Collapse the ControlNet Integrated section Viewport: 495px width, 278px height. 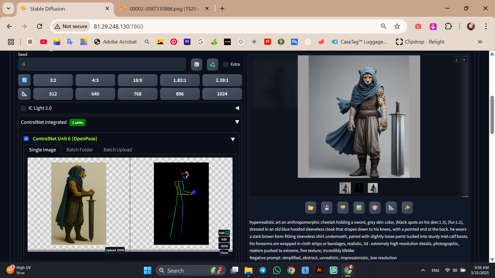point(237,122)
